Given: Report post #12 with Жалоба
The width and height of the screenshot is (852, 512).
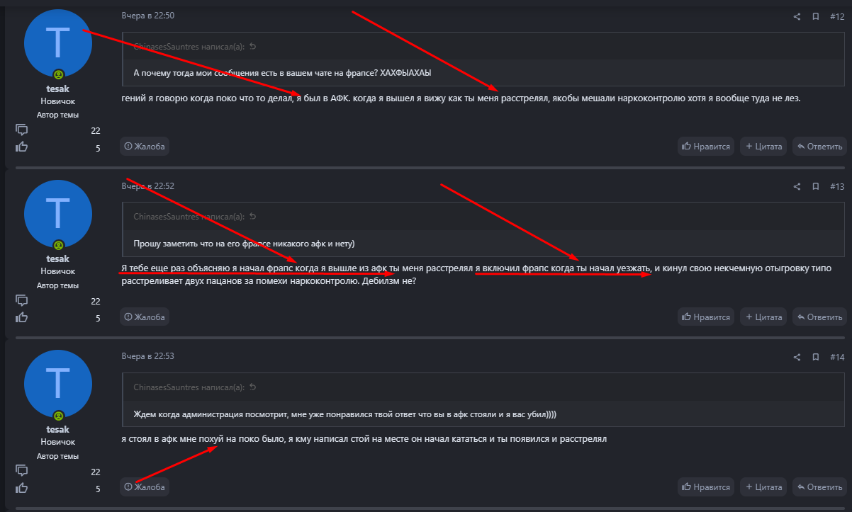Looking at the screenshot, I should pyautogui.click(x=145, y=147).
